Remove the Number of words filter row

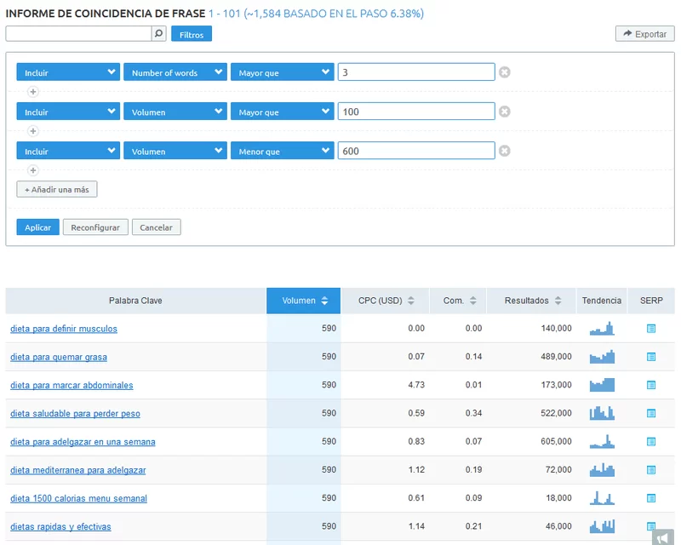point(504,72)
